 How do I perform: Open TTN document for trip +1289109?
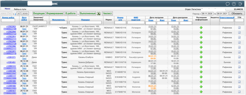coord(239,72)
